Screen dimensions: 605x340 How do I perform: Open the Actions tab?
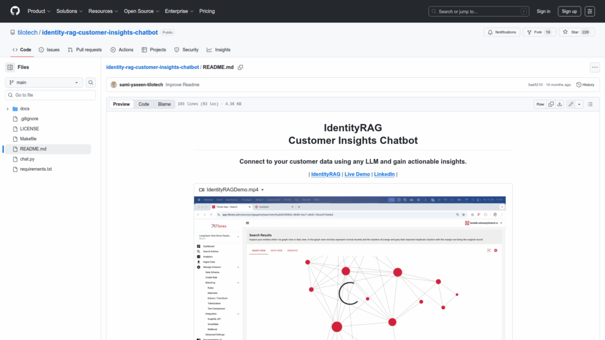pos(122,50)
